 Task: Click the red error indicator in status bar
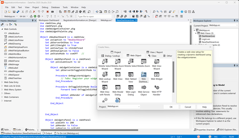[x=198, y=137]
